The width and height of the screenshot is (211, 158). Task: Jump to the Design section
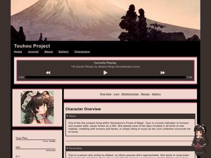tap(145, 94)
